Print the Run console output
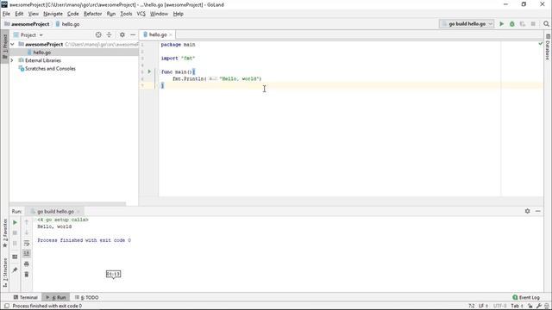This screenshot has height=310, width=552. click(x=27, y=264)
